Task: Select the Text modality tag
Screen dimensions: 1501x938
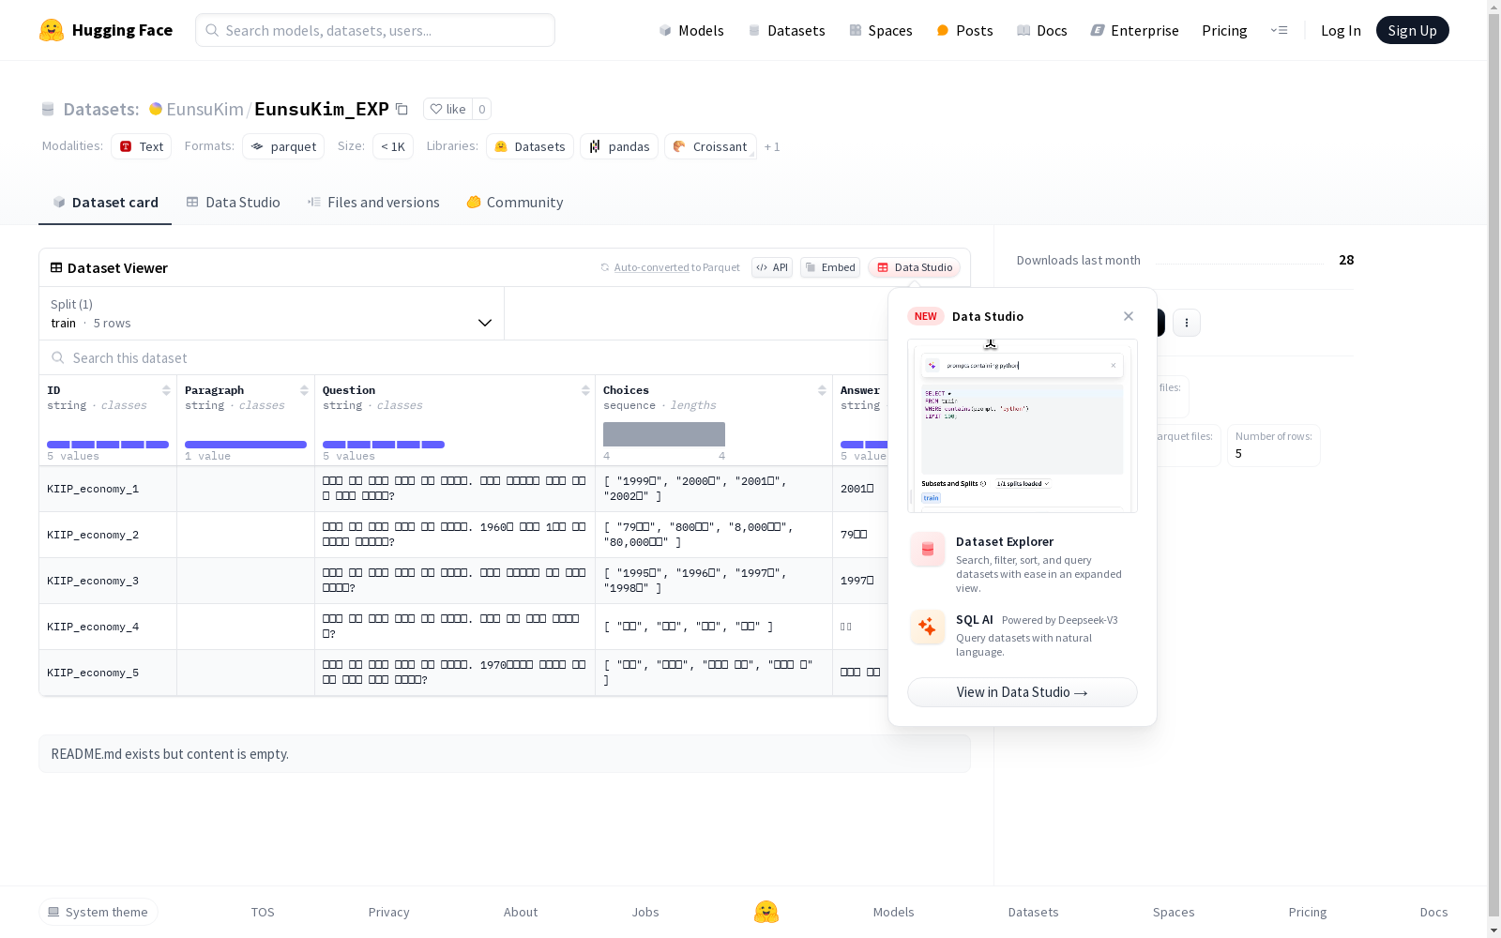Action: (142, 146)
